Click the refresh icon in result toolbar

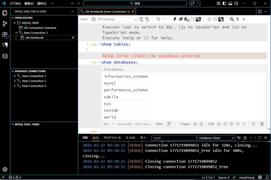244,124
